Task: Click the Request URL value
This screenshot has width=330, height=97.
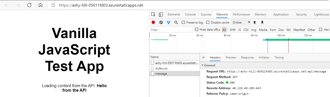Action: tap(277, 71)
